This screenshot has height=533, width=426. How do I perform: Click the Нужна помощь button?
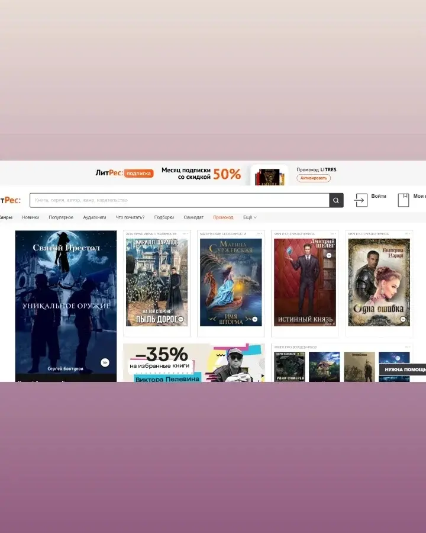point(404,370)
